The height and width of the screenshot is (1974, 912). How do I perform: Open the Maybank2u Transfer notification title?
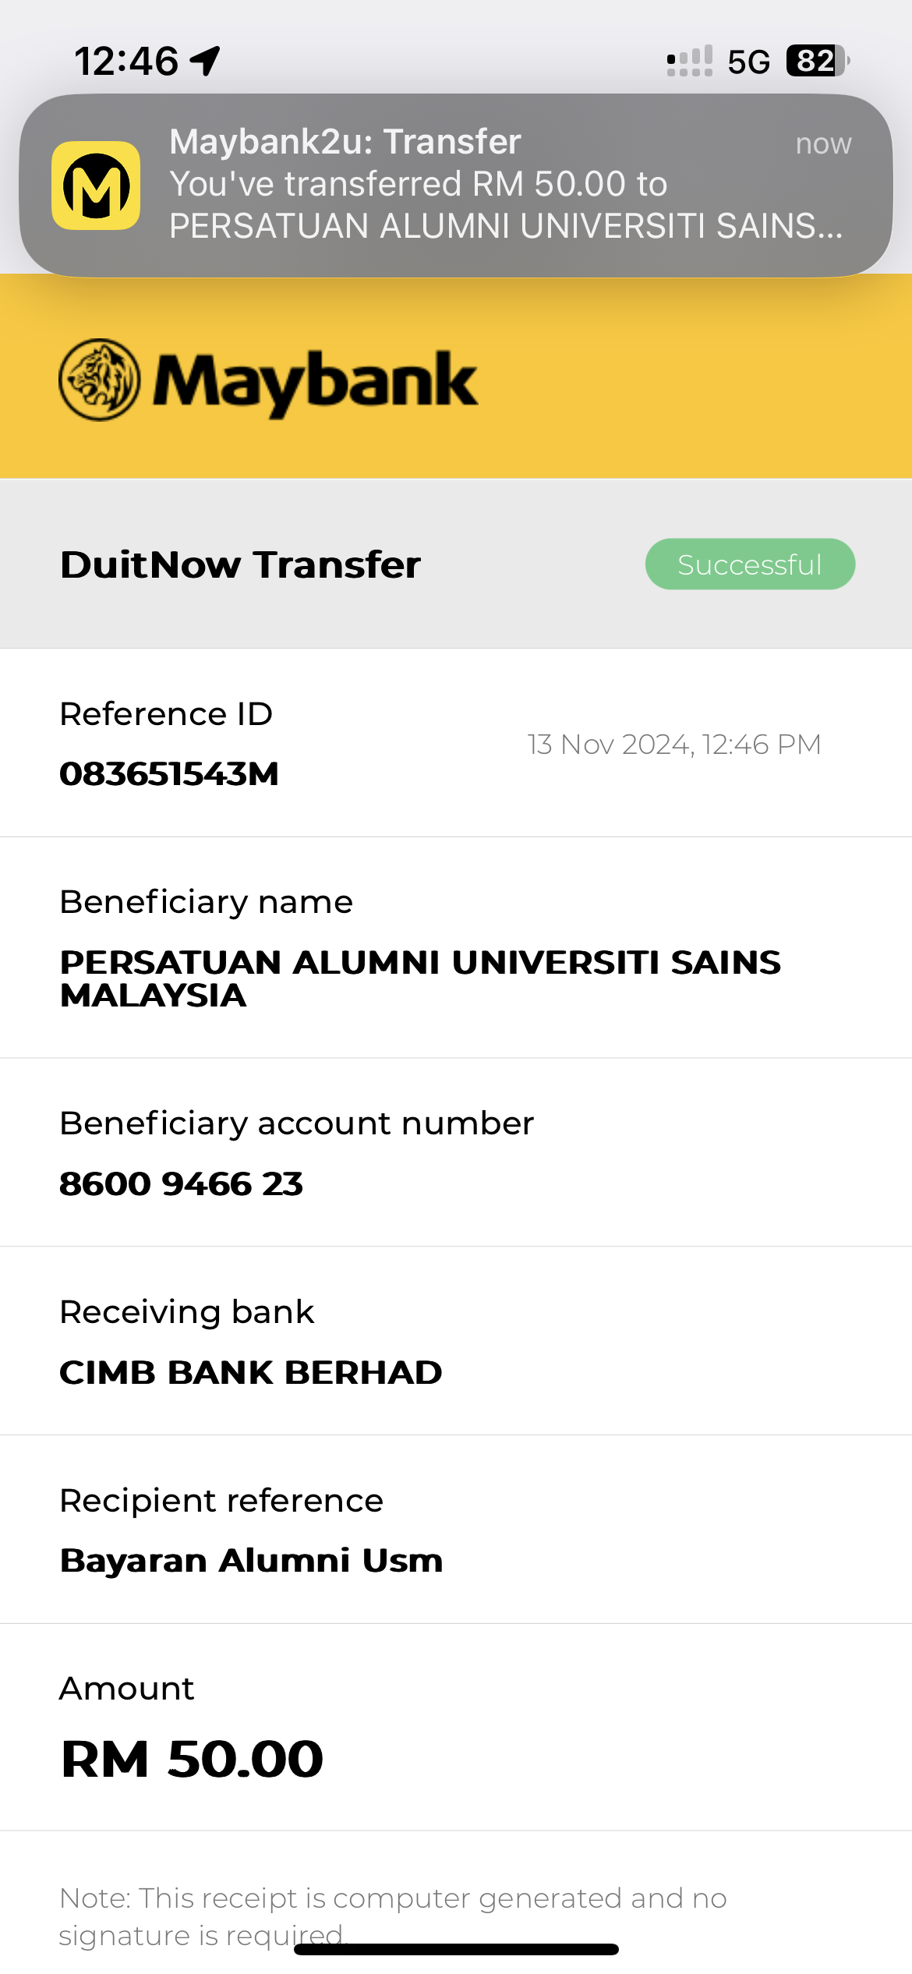point(345,142)
